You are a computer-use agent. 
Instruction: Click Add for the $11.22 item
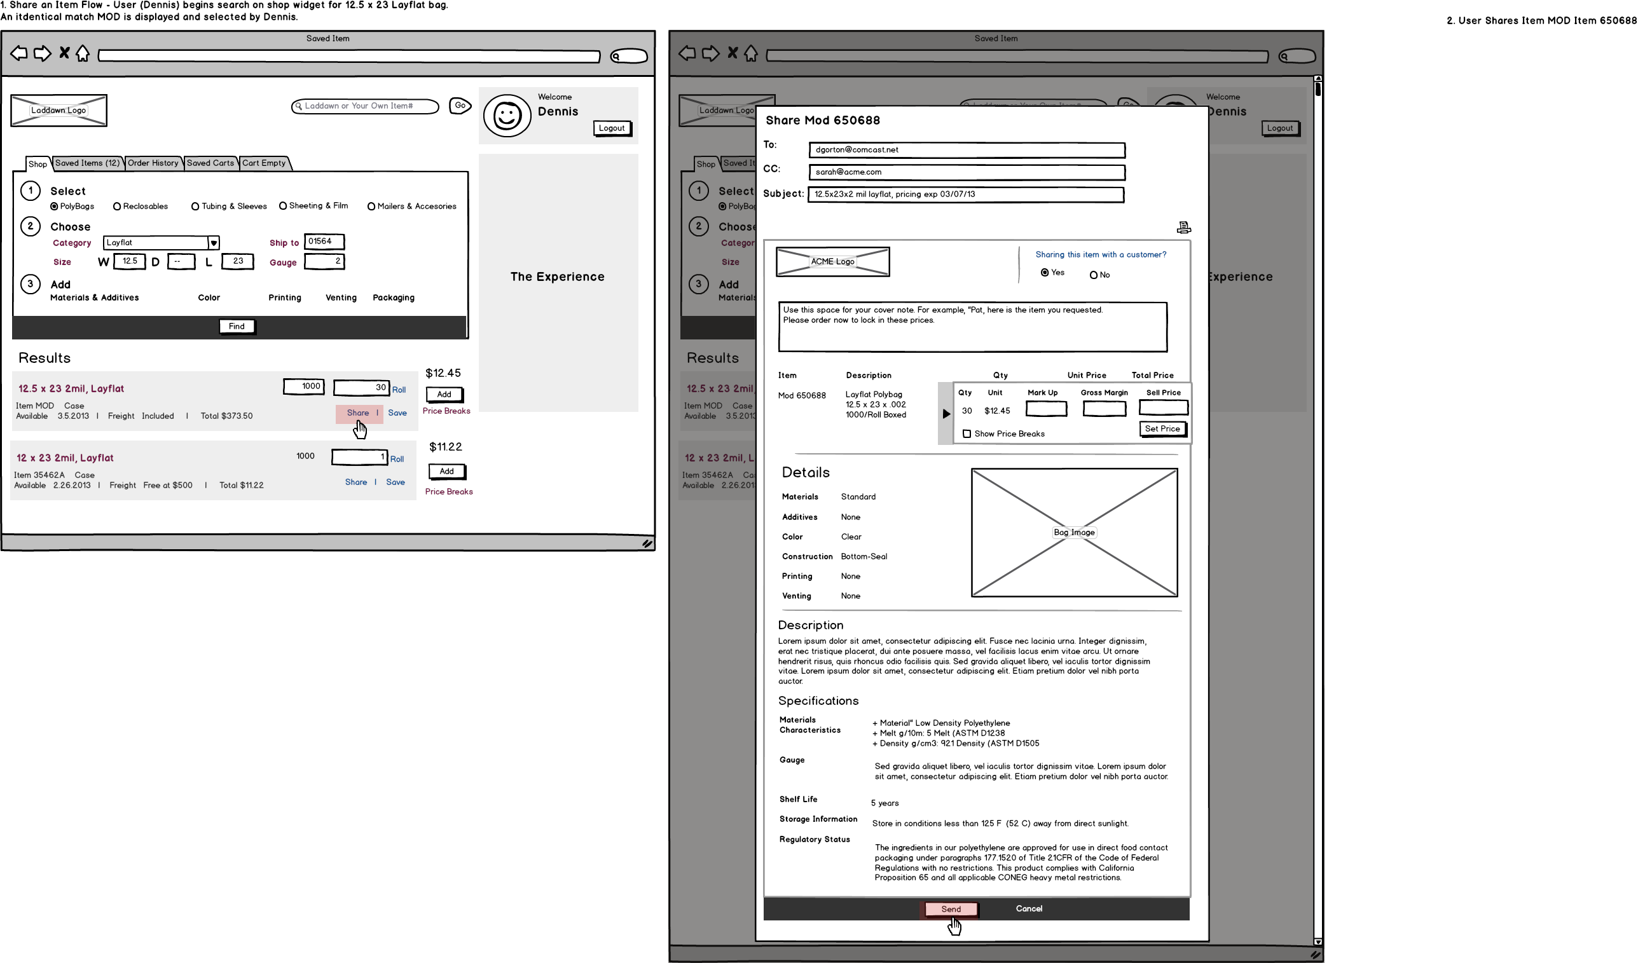click(446, 471)
